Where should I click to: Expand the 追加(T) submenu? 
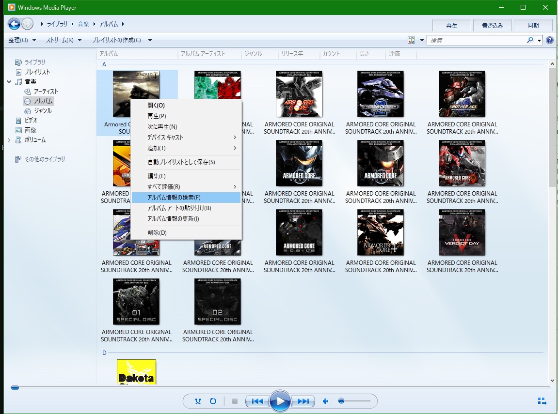pos(187,148)
